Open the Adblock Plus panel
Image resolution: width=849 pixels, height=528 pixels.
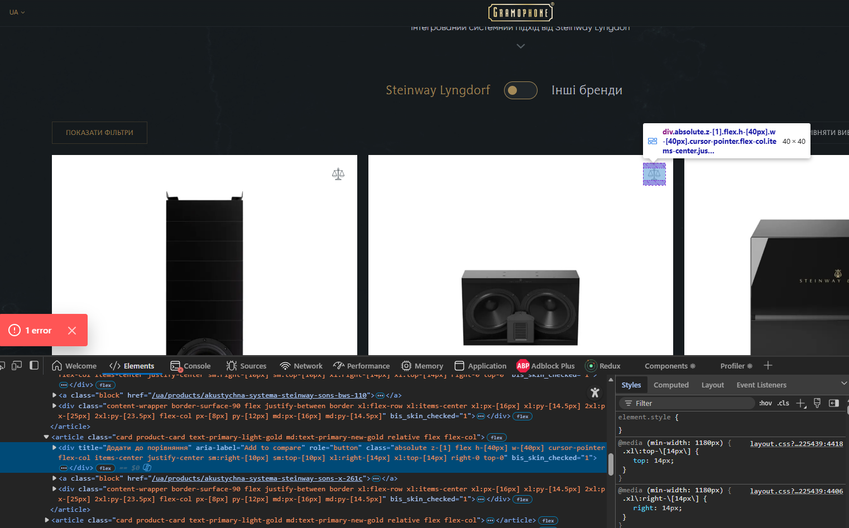click(x=546, y=366)
